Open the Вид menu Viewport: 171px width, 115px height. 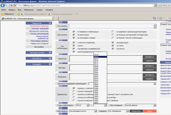pyautogui.click(x=20, y=10)
